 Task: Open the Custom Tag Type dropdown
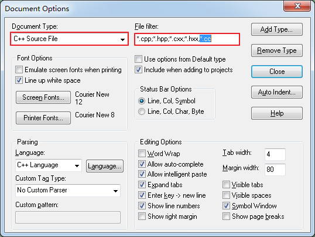(x=68, y=191)
